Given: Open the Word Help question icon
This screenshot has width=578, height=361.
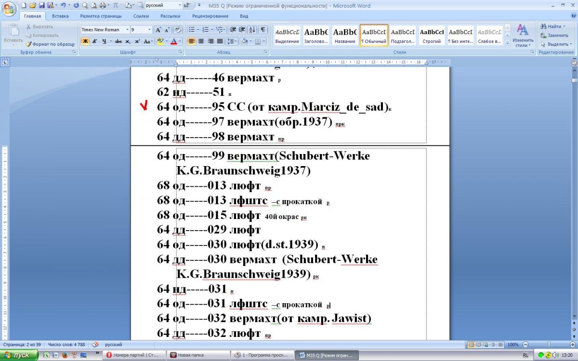Looking at the screenshot, I should point(573,16).
